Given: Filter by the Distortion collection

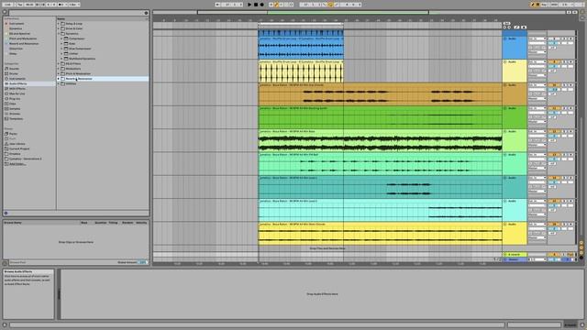Looking at the screenshot, I should (16, 49).
